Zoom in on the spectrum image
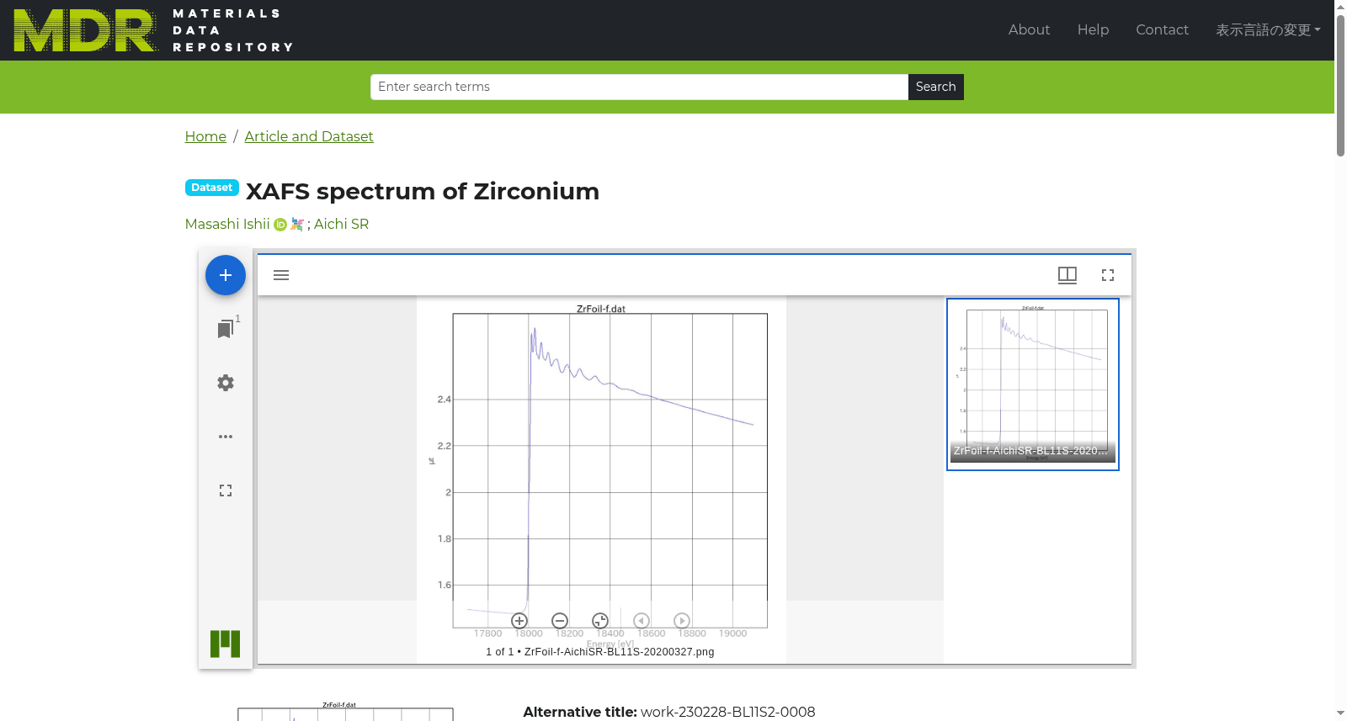 tap(519, 621)
